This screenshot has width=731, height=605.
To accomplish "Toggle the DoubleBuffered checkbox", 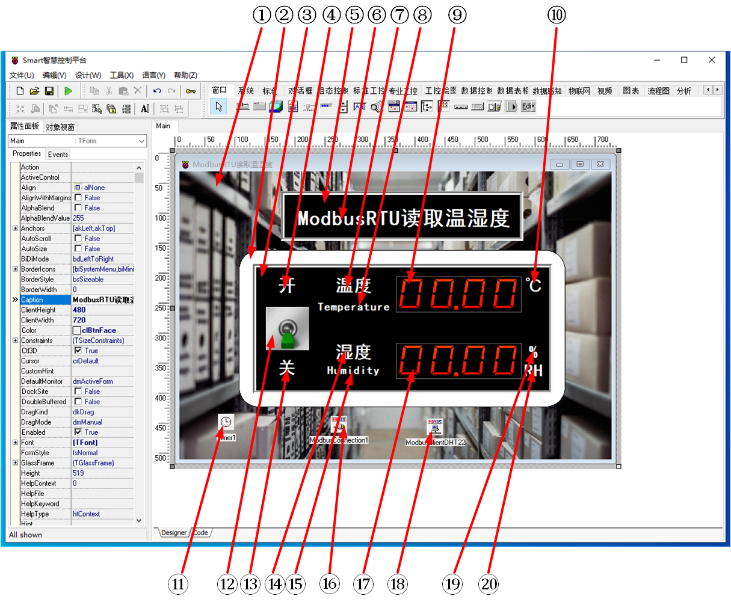I will click(x=78, y=402).
